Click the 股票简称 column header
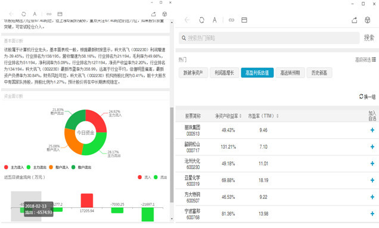The image size is (379, 228). pyautogui.click(x=193, y=116)
